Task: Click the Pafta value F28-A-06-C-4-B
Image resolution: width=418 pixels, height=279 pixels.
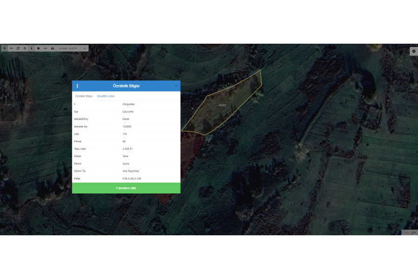Action: click(131, 179)
